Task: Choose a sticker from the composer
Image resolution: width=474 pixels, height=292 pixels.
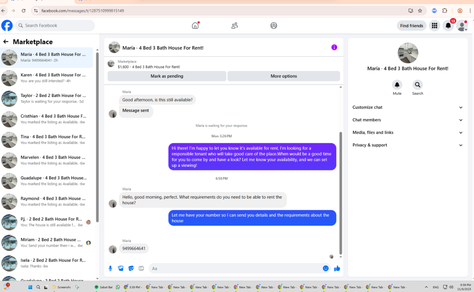Action: tap(131, 268)
